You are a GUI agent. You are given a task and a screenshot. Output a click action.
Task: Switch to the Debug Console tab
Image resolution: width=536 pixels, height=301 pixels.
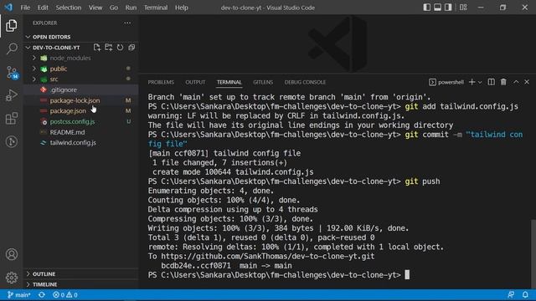tap(305, 82)
